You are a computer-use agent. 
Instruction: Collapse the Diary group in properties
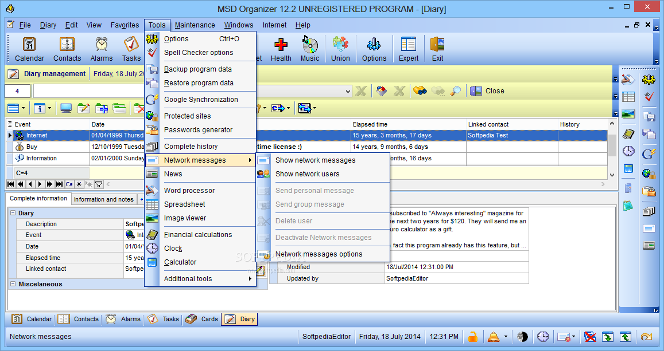click(x=13, y=213)
